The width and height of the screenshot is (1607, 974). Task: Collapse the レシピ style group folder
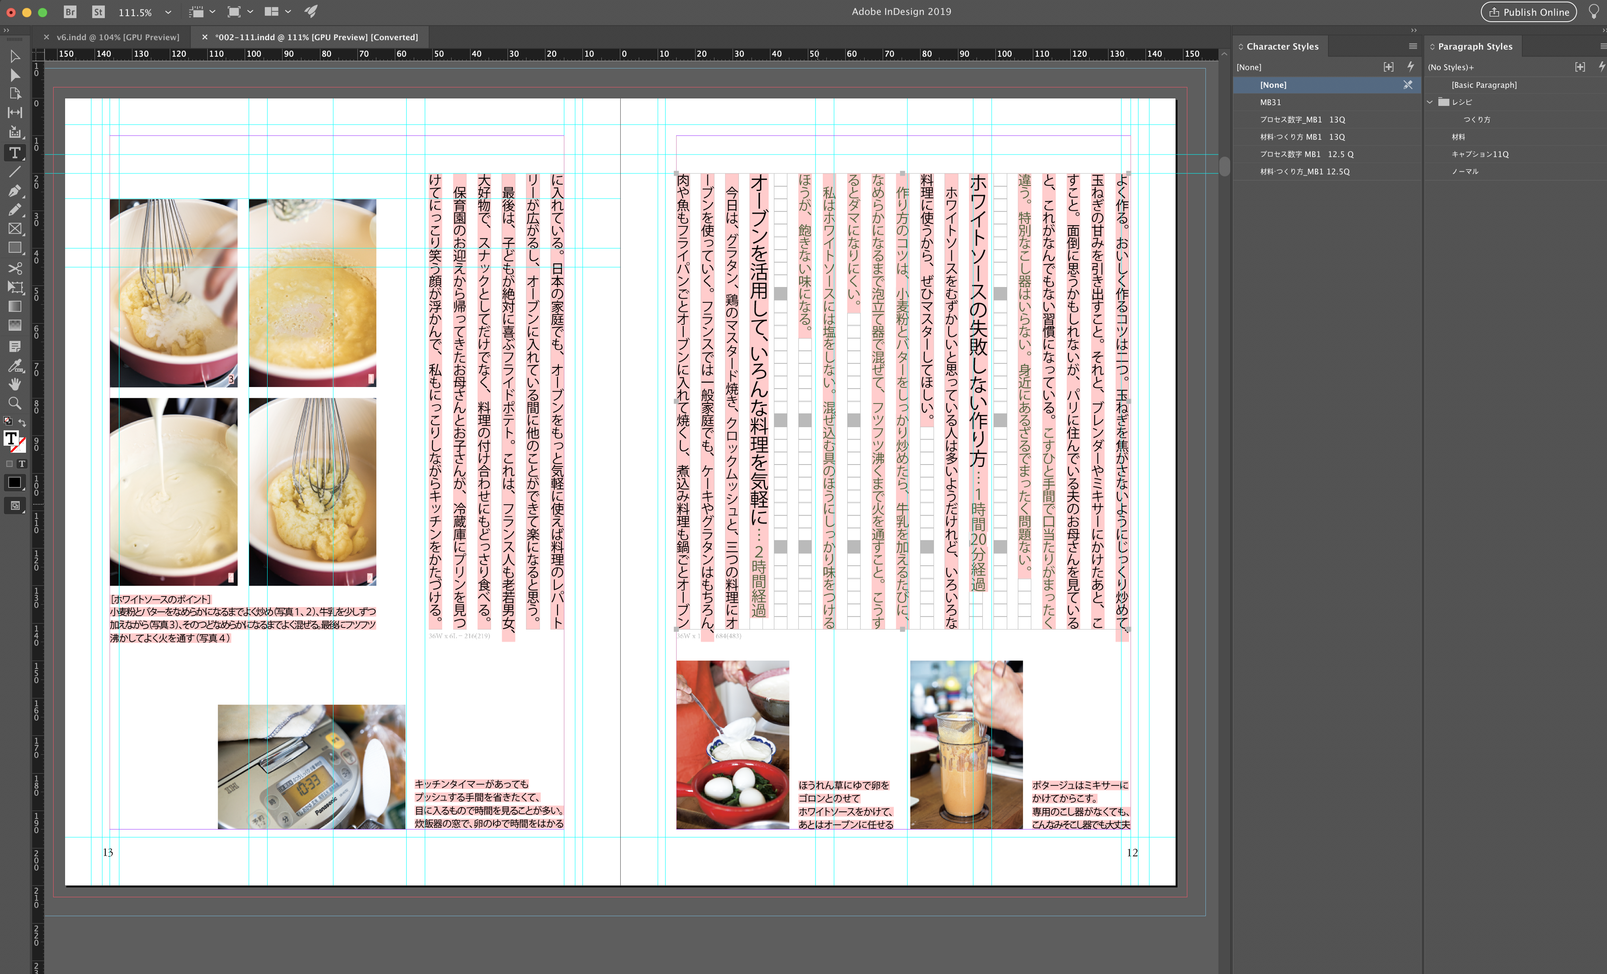pos(1429,102)
